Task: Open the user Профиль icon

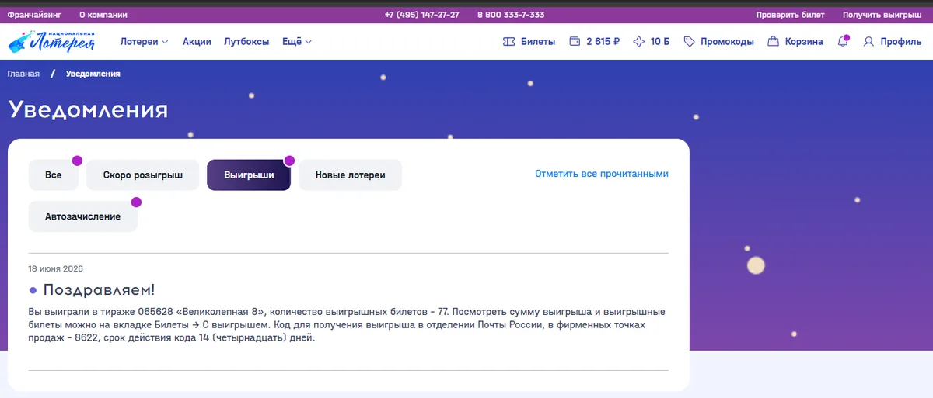Action: click(869, 42)
